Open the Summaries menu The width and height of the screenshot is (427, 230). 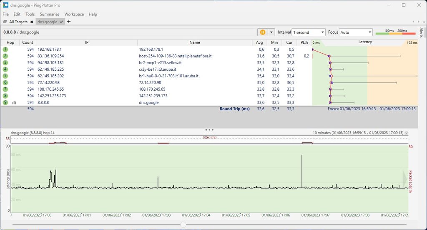coord(49,14)
